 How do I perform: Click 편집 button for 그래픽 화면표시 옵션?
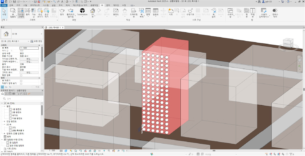[x=29, y=62]
